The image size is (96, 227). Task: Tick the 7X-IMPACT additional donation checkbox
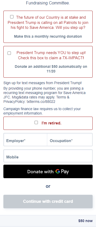pos(9,53)
